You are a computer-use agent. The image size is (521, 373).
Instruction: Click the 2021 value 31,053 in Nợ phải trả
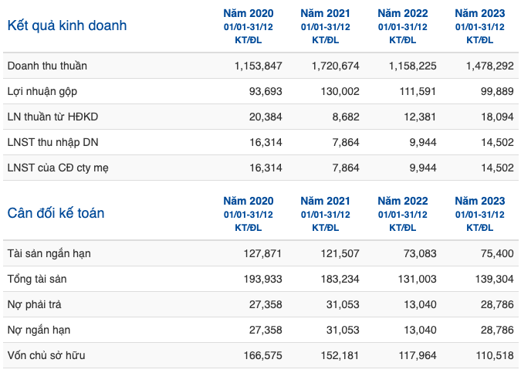[x=343, y=304]
